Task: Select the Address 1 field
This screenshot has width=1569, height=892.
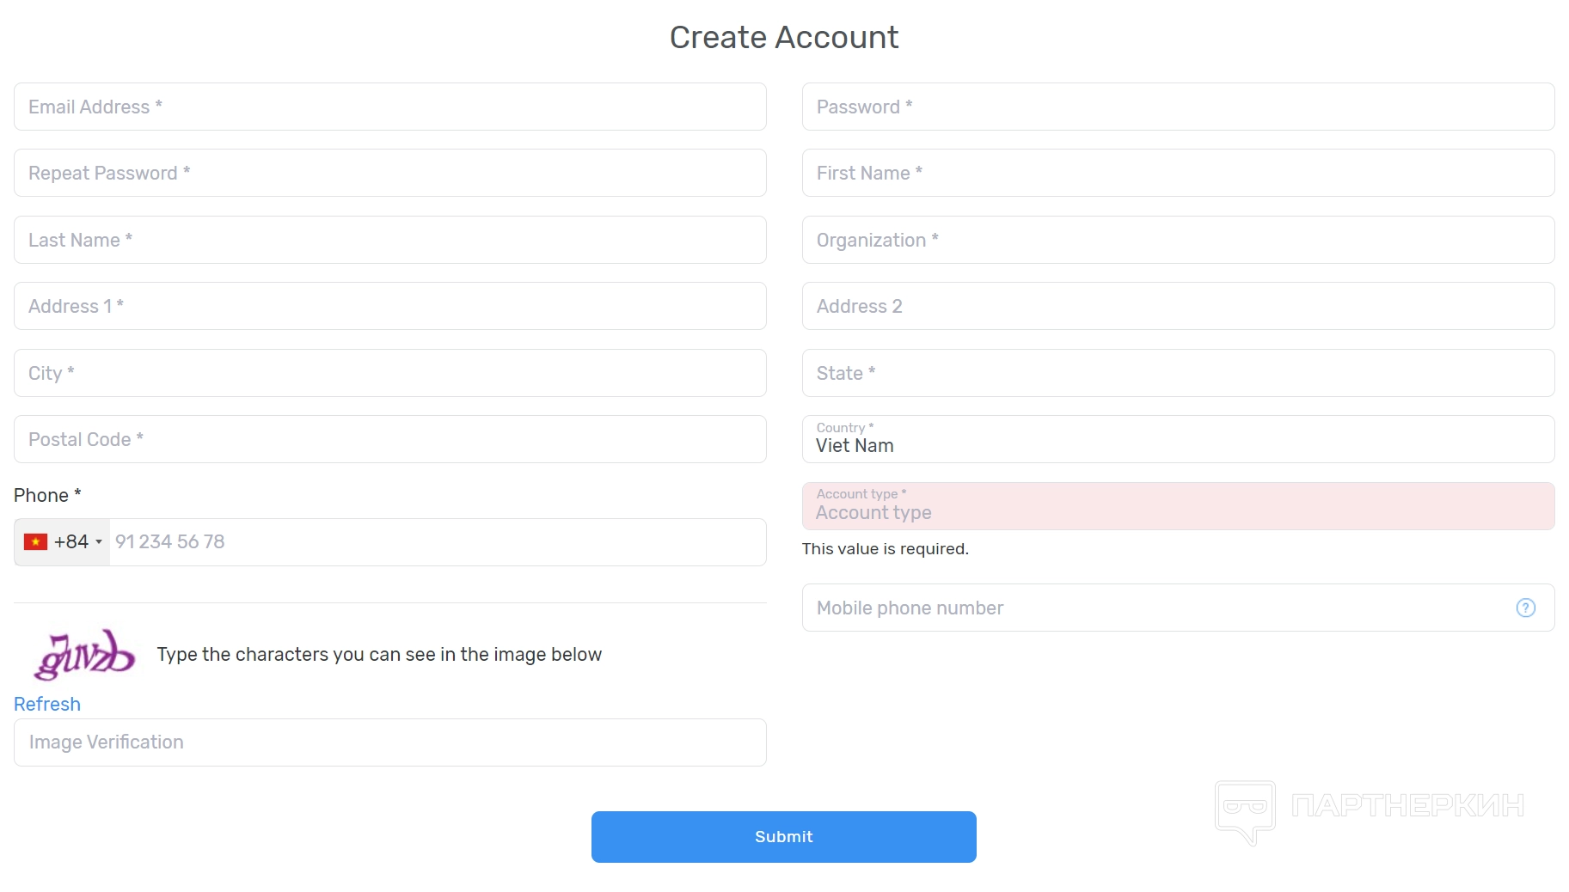Action: tap(389, 307)
